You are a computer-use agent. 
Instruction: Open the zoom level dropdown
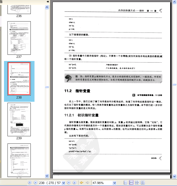tap(114, 183)
